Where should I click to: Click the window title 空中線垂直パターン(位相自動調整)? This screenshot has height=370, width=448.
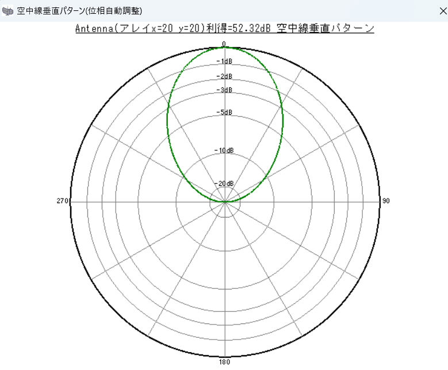coord(79,11)
